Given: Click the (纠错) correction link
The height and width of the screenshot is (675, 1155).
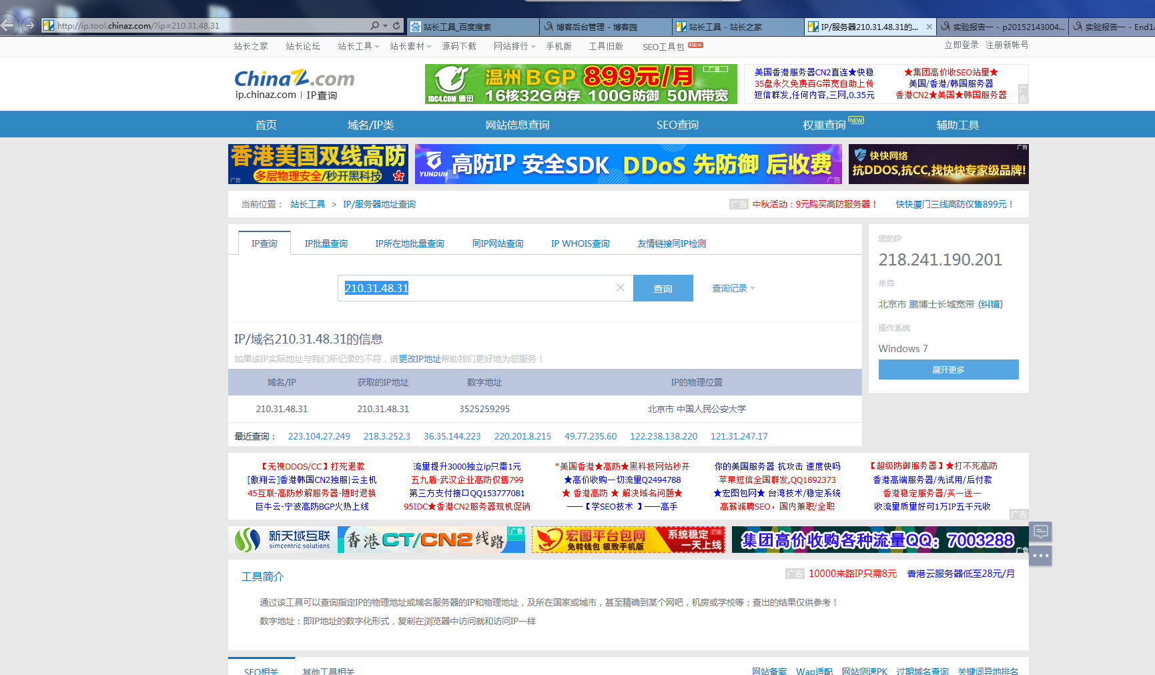Looking at the screenshot, I should click(990, 304).
